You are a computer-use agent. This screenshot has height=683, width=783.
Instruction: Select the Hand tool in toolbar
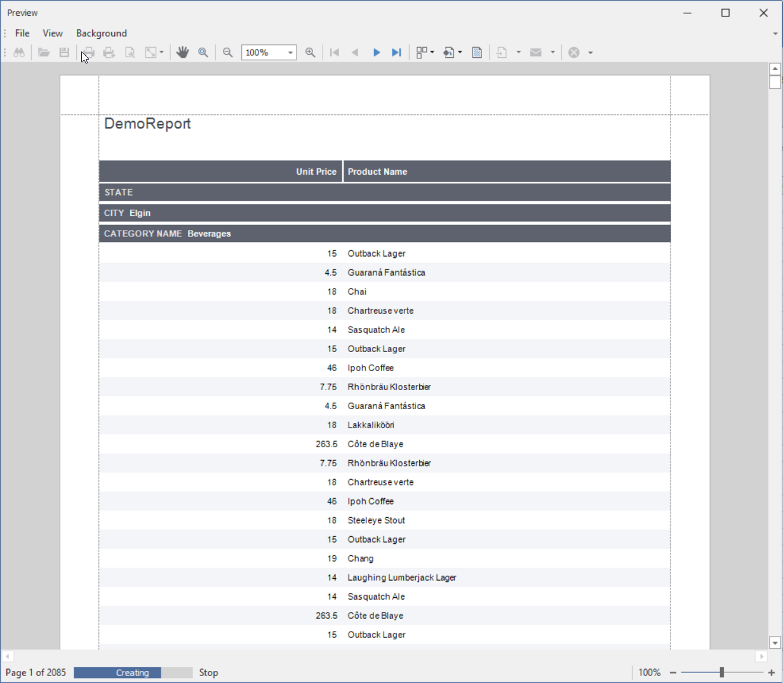click(183, 53)
